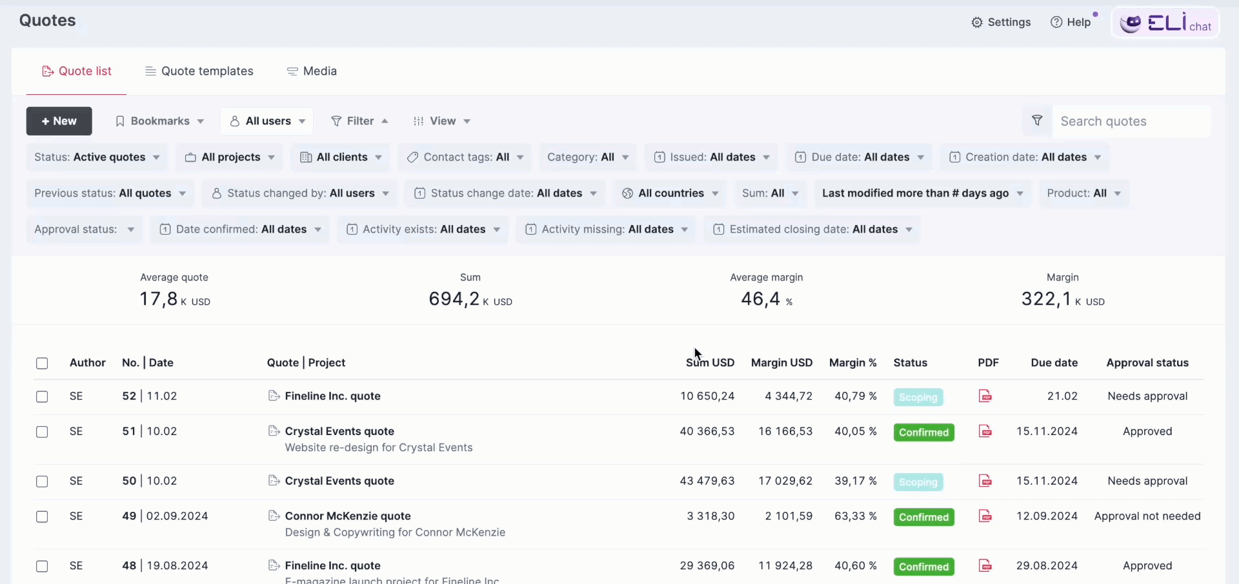Viewport: 1239px width, 584px height.
Task: Open the Approval status filter
Action: click(85, 229)
